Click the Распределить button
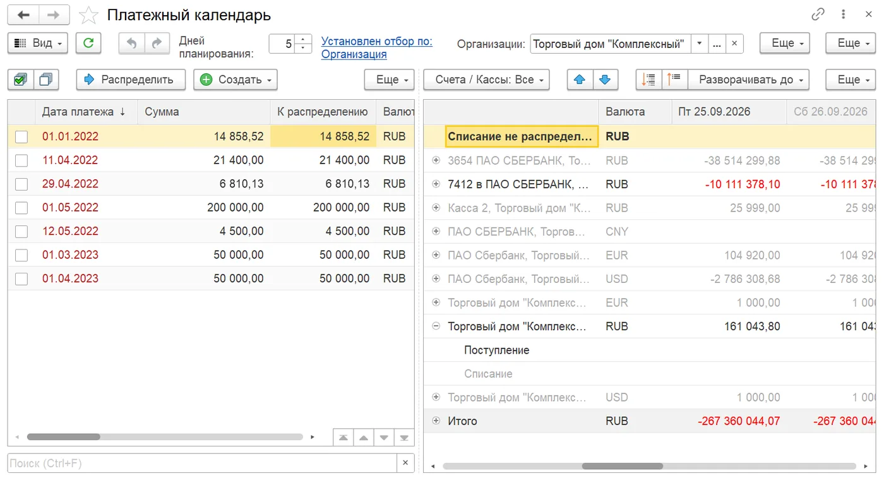 point(131,80)
